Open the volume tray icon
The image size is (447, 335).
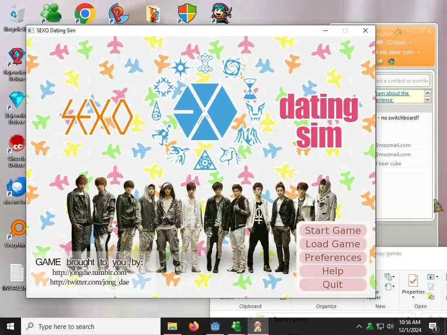click(x=390, y=326)
